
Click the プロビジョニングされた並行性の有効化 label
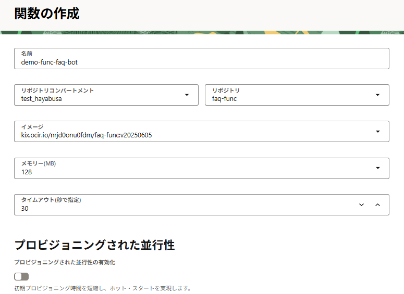tap(65, 262)
